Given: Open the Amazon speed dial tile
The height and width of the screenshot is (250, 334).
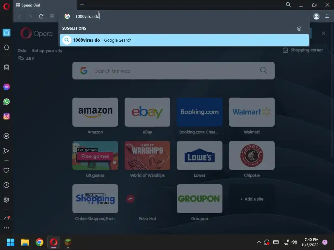Looking at the screenshot, I should pyautogui.click(x=95, y=112).
